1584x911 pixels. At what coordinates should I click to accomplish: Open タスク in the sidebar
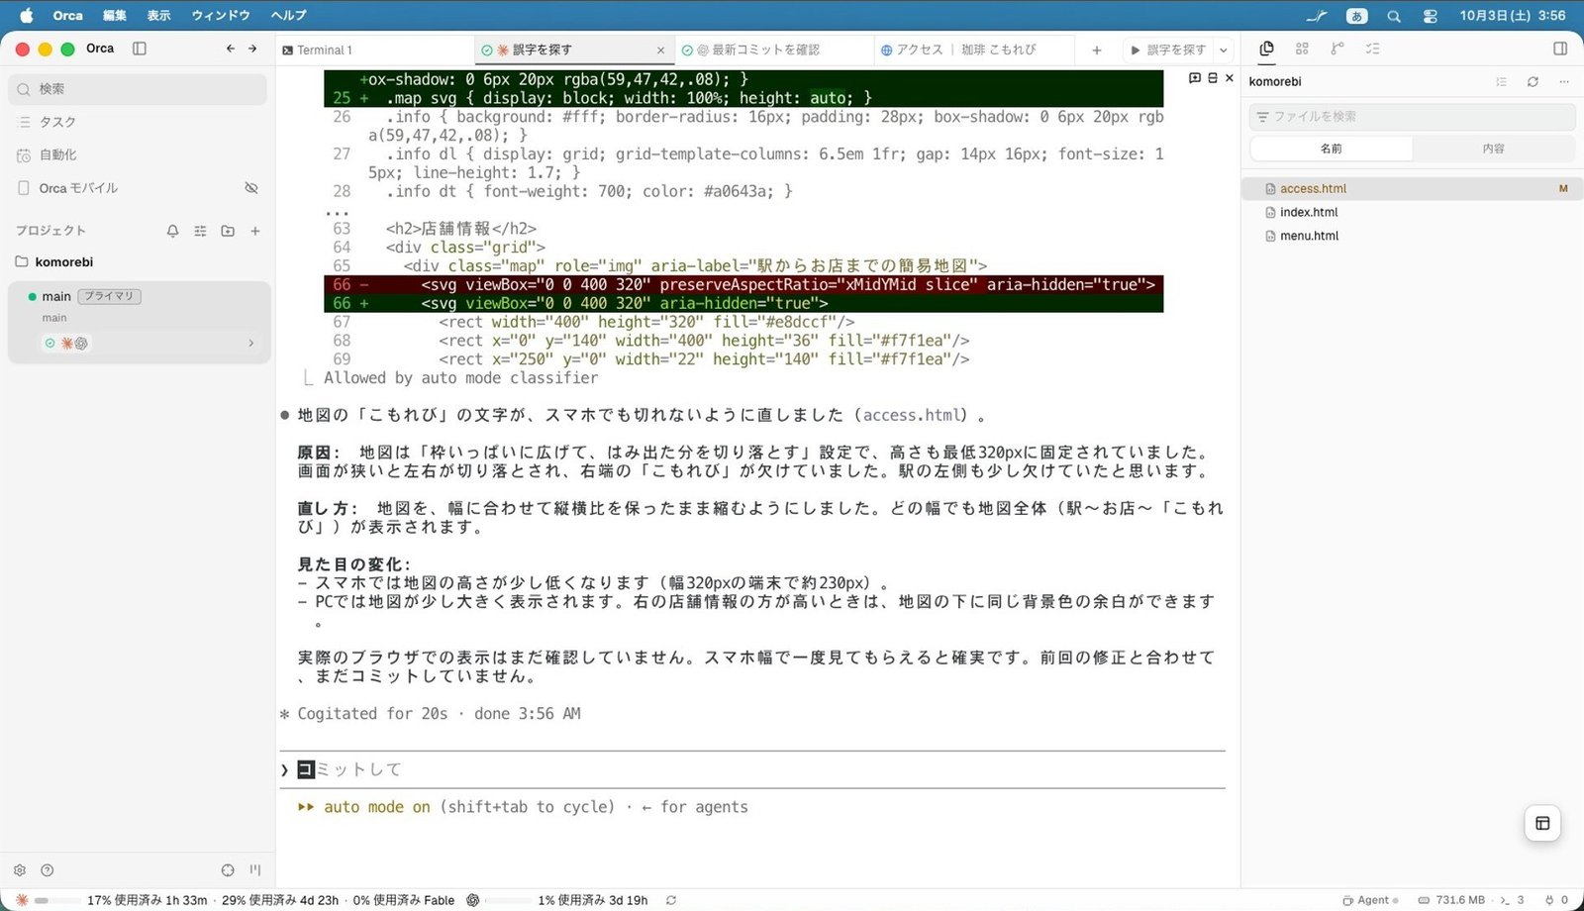tap(138, 122)
